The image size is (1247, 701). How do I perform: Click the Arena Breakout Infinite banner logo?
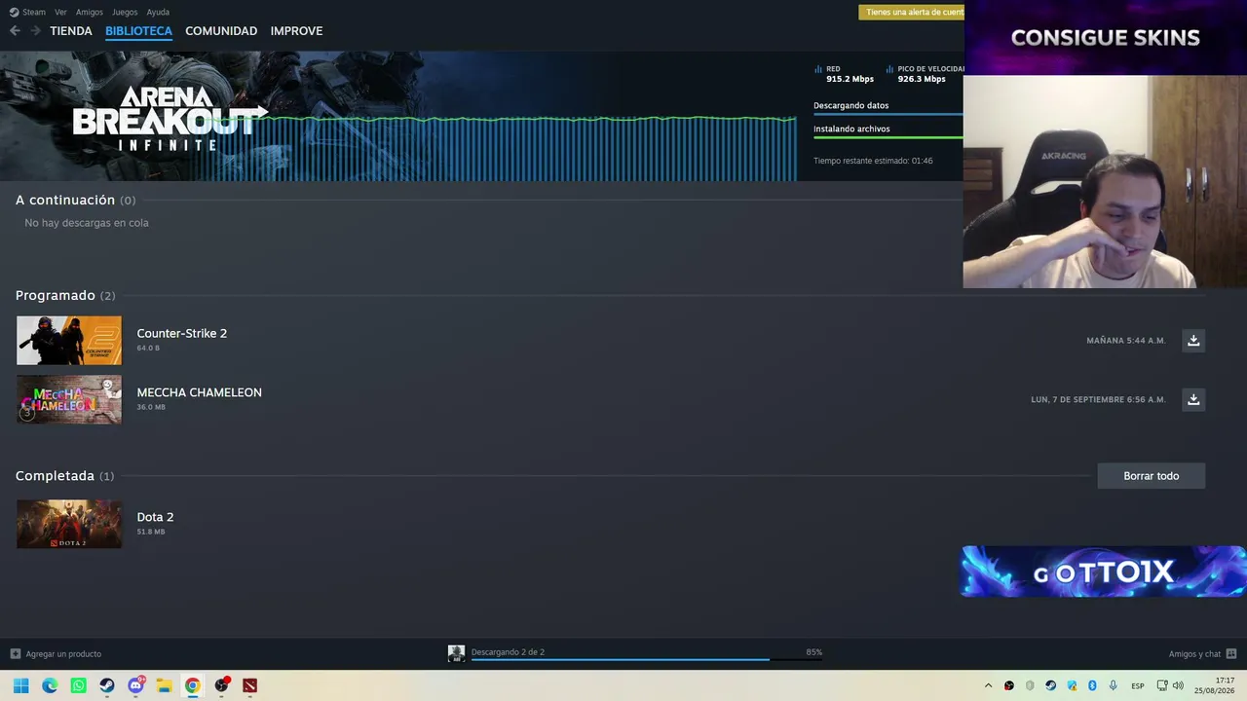coord(168,119)
